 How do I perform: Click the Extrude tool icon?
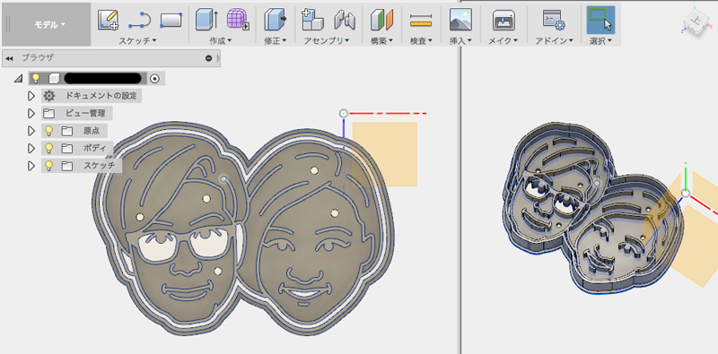pos(207,20)
